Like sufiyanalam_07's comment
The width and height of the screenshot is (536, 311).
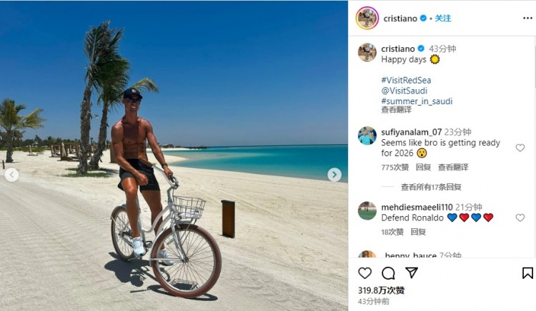pos(520,148)
